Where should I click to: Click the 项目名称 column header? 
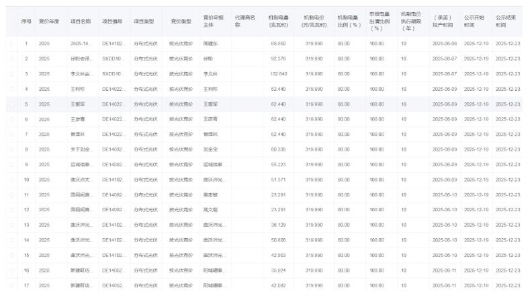click(x=81, y=21)
